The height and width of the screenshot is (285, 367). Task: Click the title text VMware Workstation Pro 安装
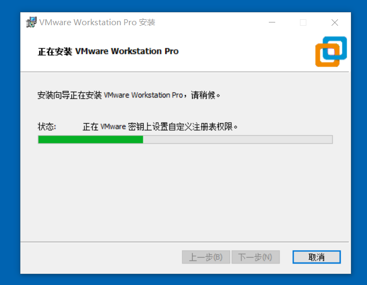(x=97, y=22)
